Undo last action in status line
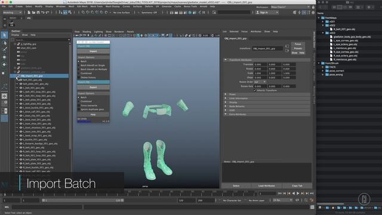This screenshot has height=215, width=382. click(42, 12)
